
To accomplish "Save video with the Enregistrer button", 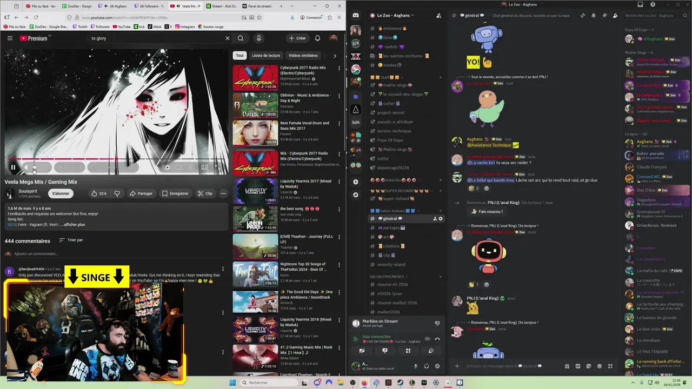I will [x=175, y=193].
